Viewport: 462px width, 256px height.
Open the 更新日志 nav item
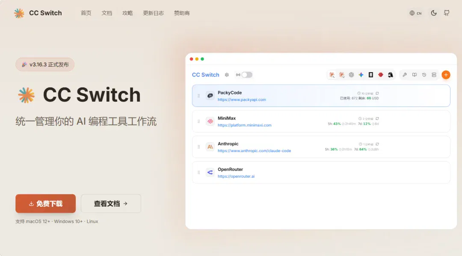tap(153, 13)
